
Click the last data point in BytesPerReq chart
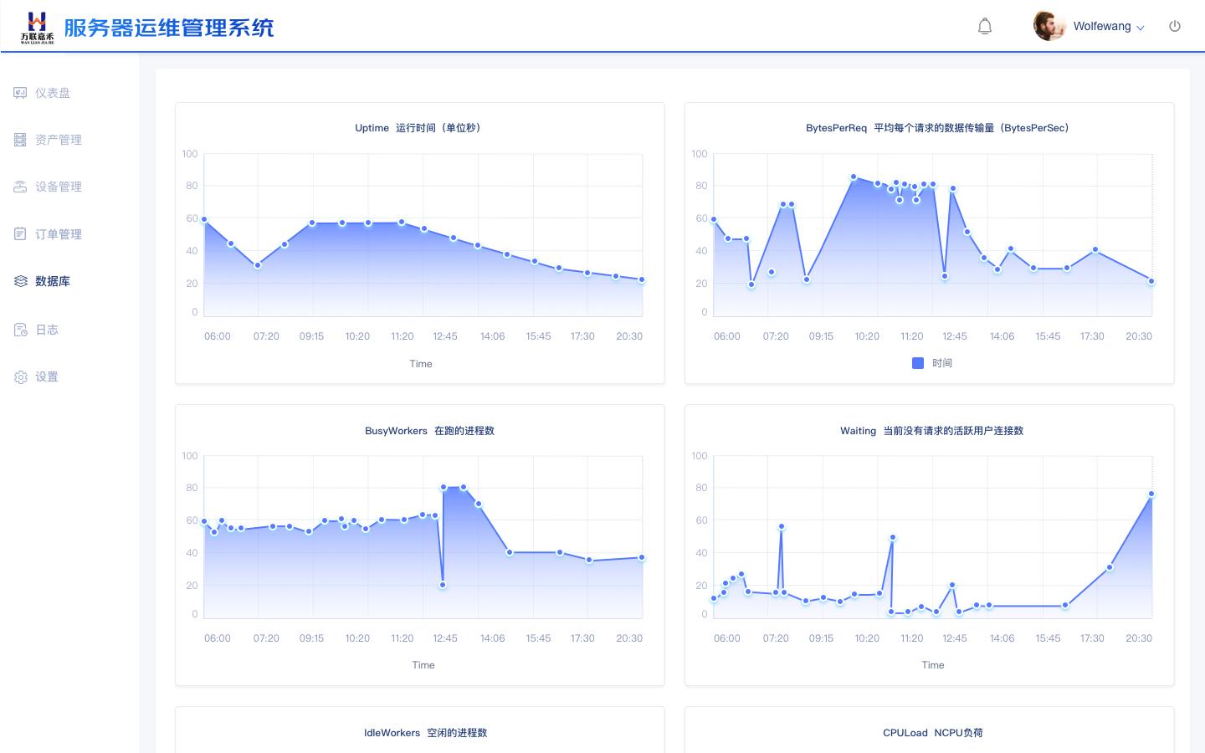pyautogui.click(x=1151, y=281)
